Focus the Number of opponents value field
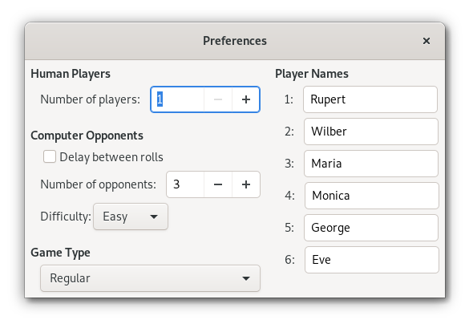This screenshot has width=473, height=328. [x=185, y=184]
